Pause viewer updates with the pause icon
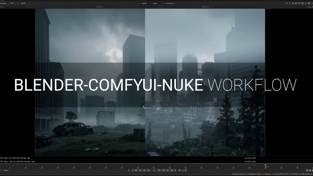This screenshot has height=176, width=313. [x=309, y=3]
